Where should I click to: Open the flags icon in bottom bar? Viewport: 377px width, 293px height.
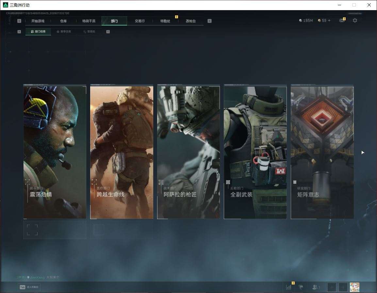[301, 287]
